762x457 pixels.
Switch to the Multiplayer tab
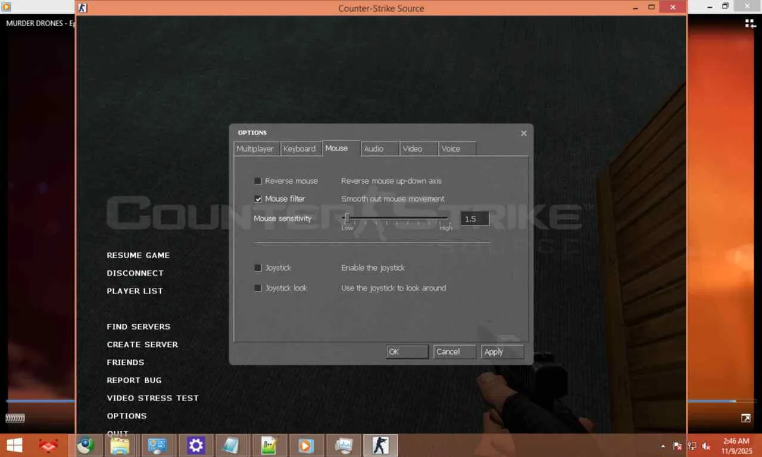[257, 149]
